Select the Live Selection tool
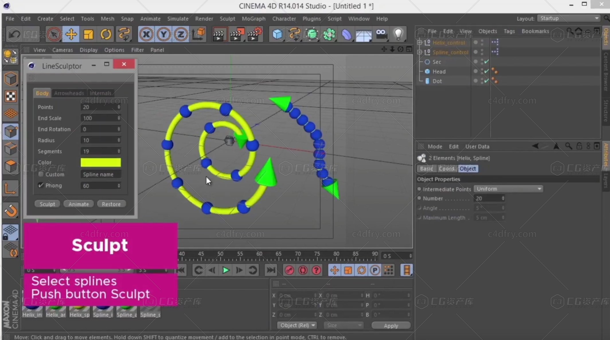The image size is (610, 340). (x=54, y=34)
